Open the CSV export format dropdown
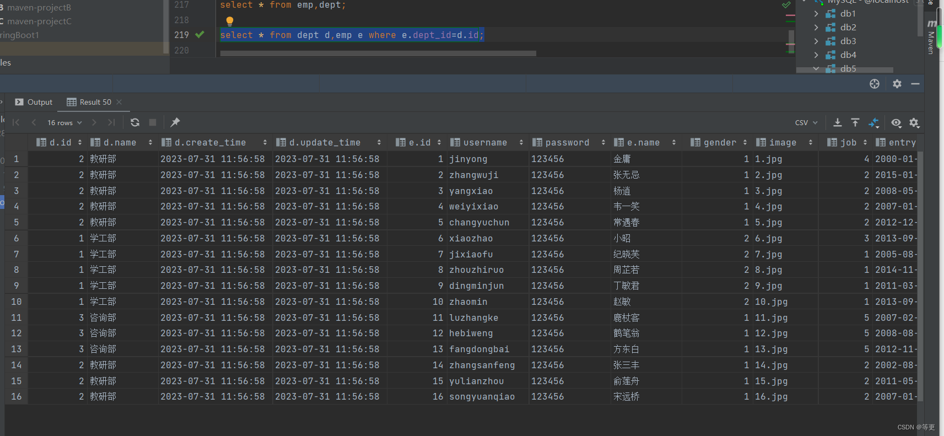The width and height of the screenshot is (944, 436). (806, 122)
